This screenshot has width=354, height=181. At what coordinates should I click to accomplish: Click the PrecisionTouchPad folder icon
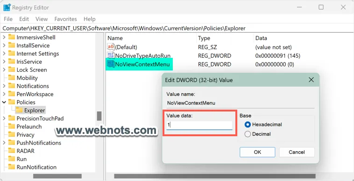point(12,118)
